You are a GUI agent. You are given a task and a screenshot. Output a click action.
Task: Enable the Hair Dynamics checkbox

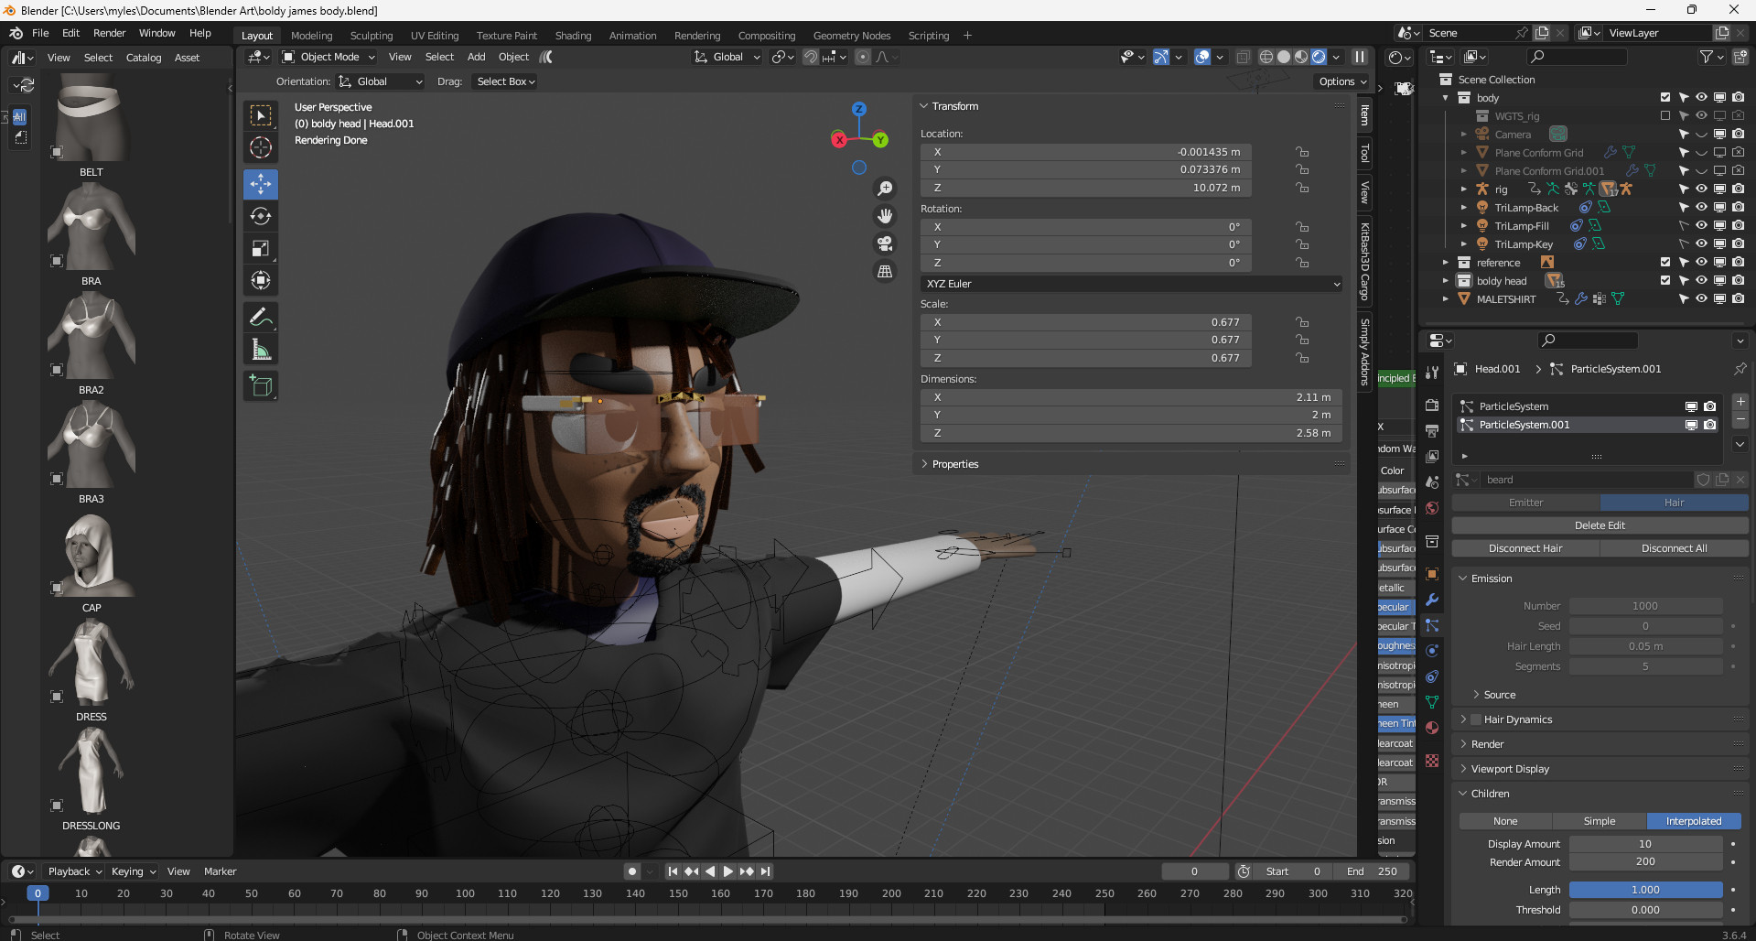[x=1475, y=719]
